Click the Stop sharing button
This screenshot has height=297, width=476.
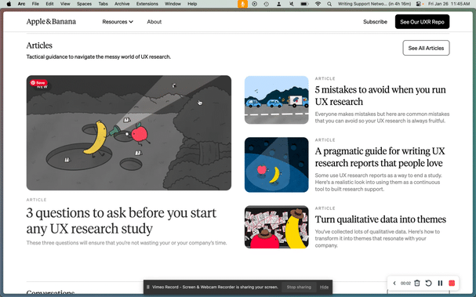point(299,287)
